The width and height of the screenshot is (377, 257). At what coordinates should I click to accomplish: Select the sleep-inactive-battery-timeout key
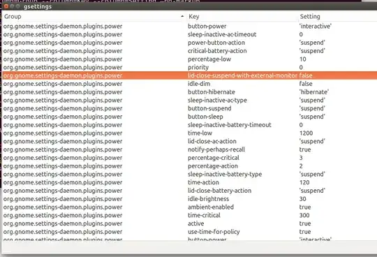(230, 125)
